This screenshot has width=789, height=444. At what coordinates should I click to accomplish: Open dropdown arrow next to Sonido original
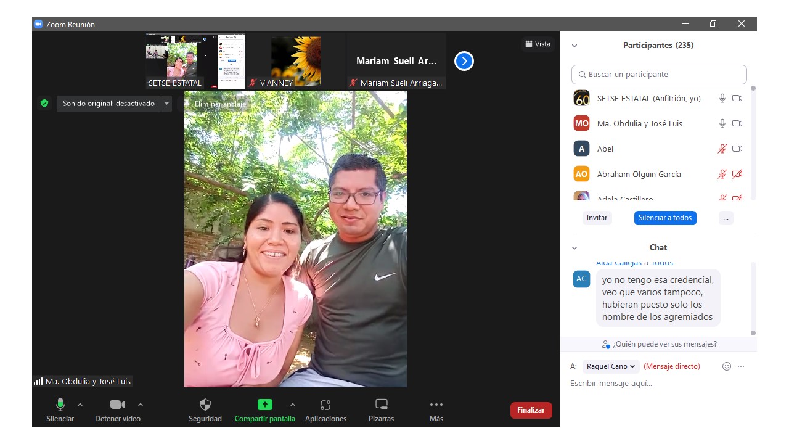click(166, 104)
